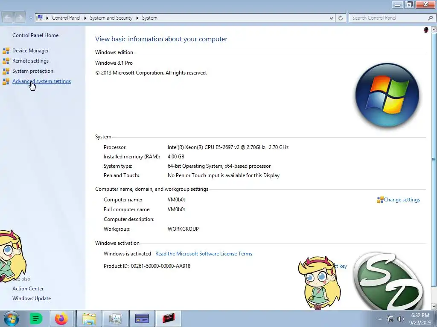Screen dimensions: 437x327
Task: Click the Forward navigation arrow
Action: pyautogui.click(x=20, y=18)
